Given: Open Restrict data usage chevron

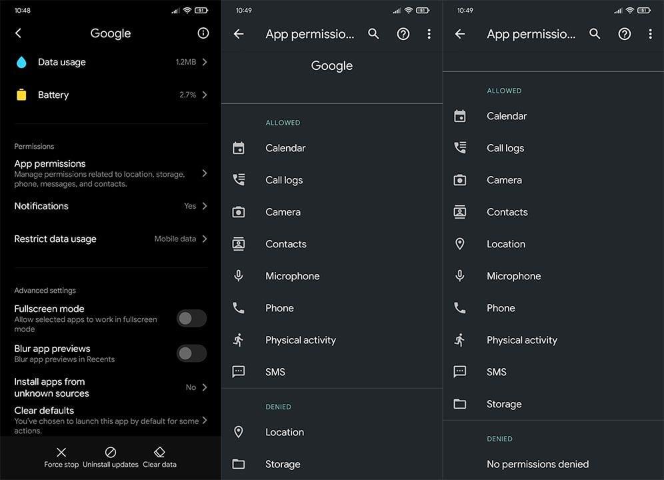Looking at the screenshot, I should pos(205,239).
